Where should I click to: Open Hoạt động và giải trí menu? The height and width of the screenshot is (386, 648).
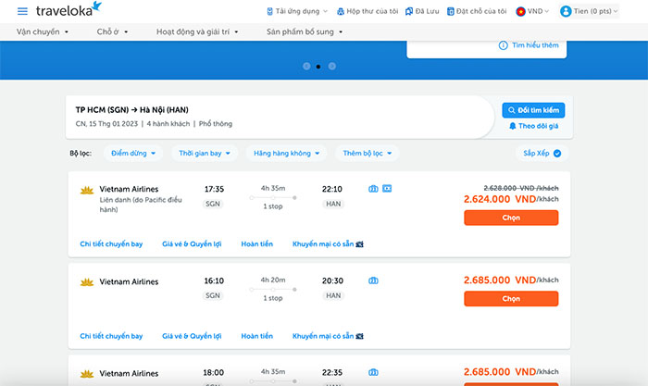click(197, 31)
